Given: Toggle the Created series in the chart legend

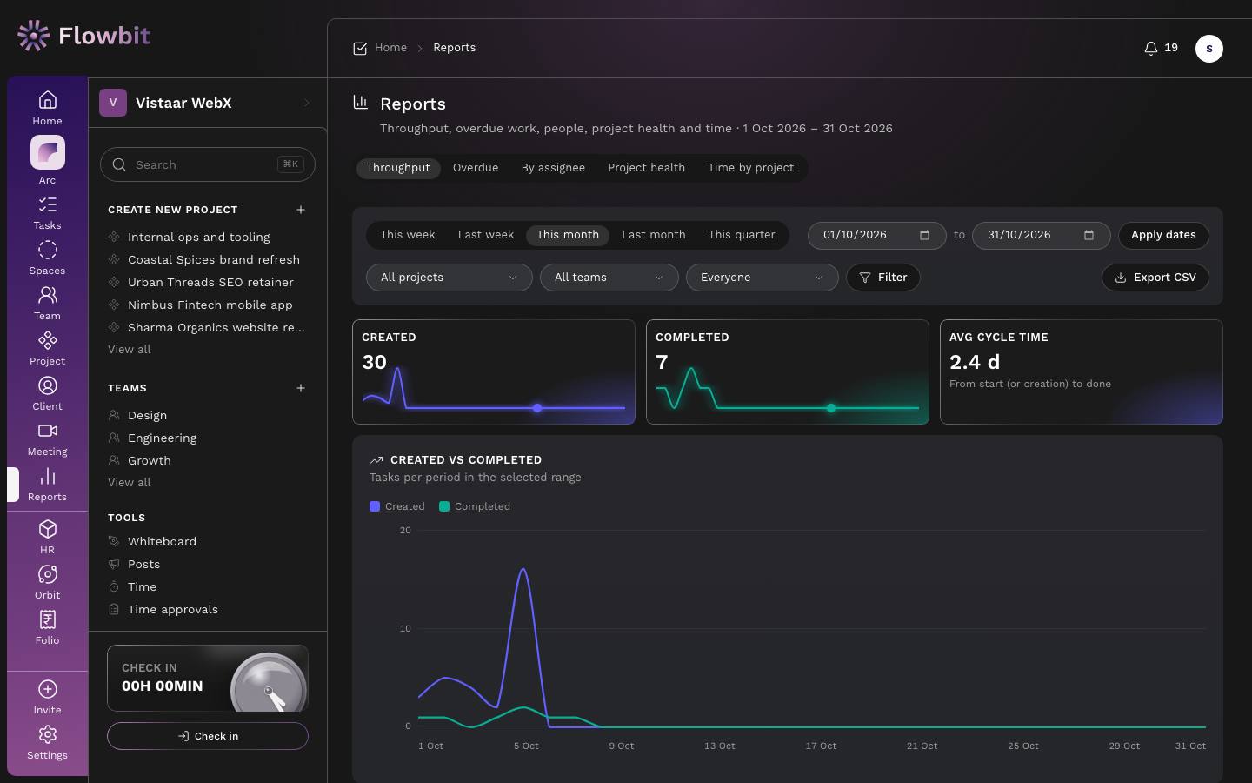Looking at the screenshot, I should point(397,506).
